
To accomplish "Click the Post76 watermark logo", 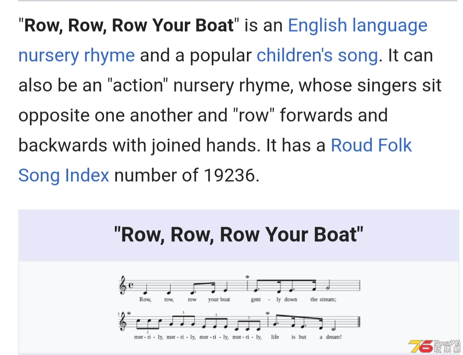I will pos(435,346).
